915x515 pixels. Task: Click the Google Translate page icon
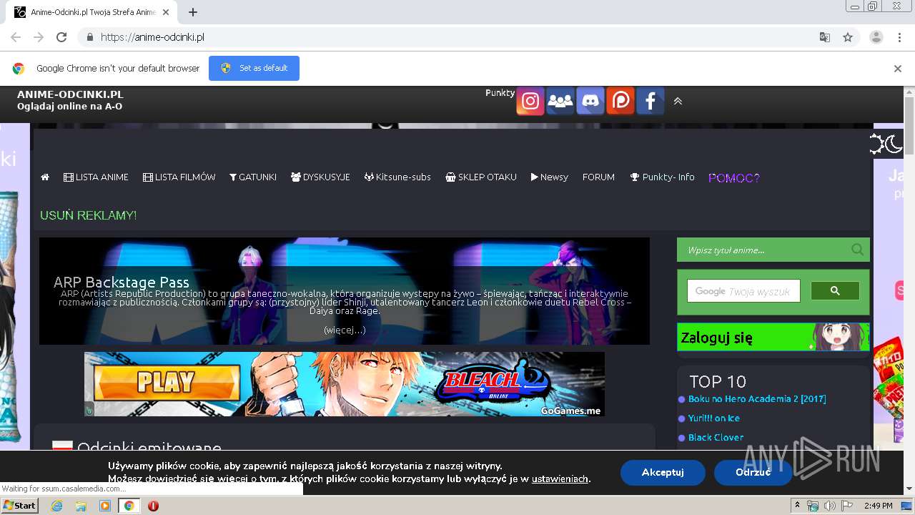tap(824, 37)
